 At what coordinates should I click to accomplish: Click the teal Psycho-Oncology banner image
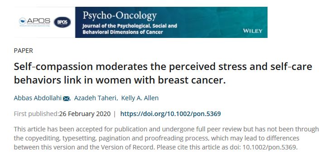[171, 22]
